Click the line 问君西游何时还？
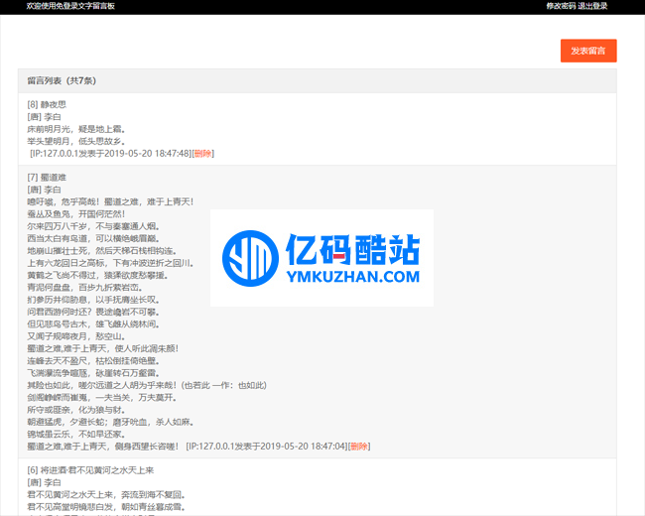The image size is (645, 516). [93, 312]
